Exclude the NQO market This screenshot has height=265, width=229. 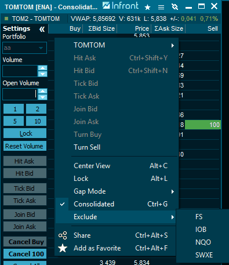tap(203, 242)
